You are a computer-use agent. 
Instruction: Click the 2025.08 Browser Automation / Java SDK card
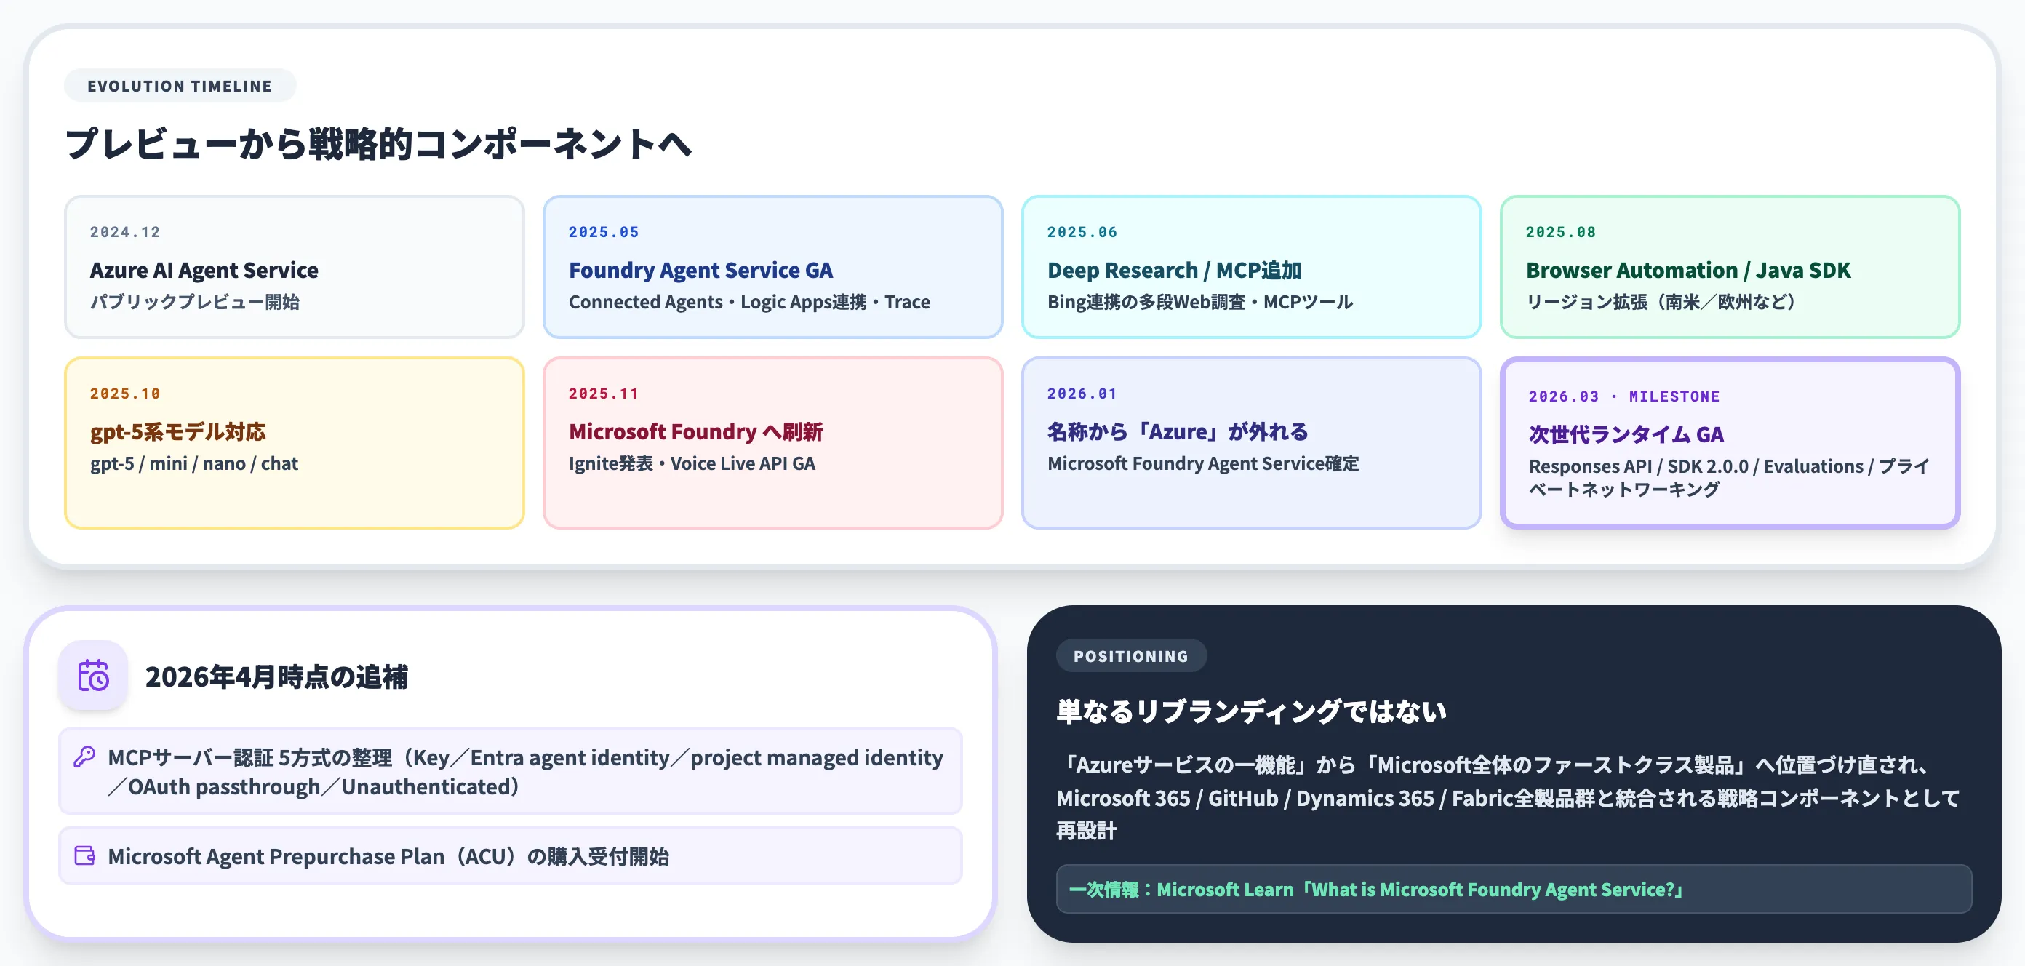coord(1730,267)
